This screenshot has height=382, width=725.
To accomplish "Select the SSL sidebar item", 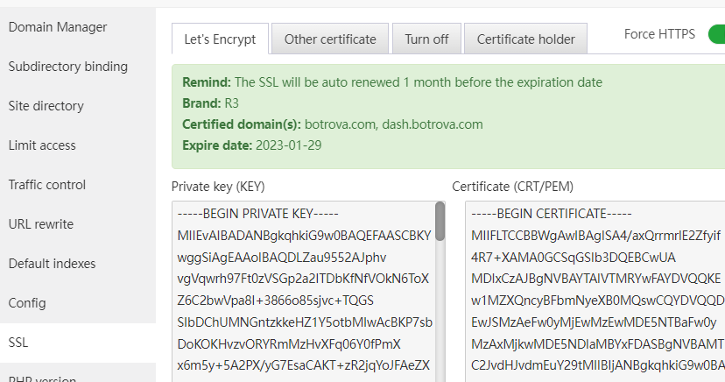I will coord(18,343).
